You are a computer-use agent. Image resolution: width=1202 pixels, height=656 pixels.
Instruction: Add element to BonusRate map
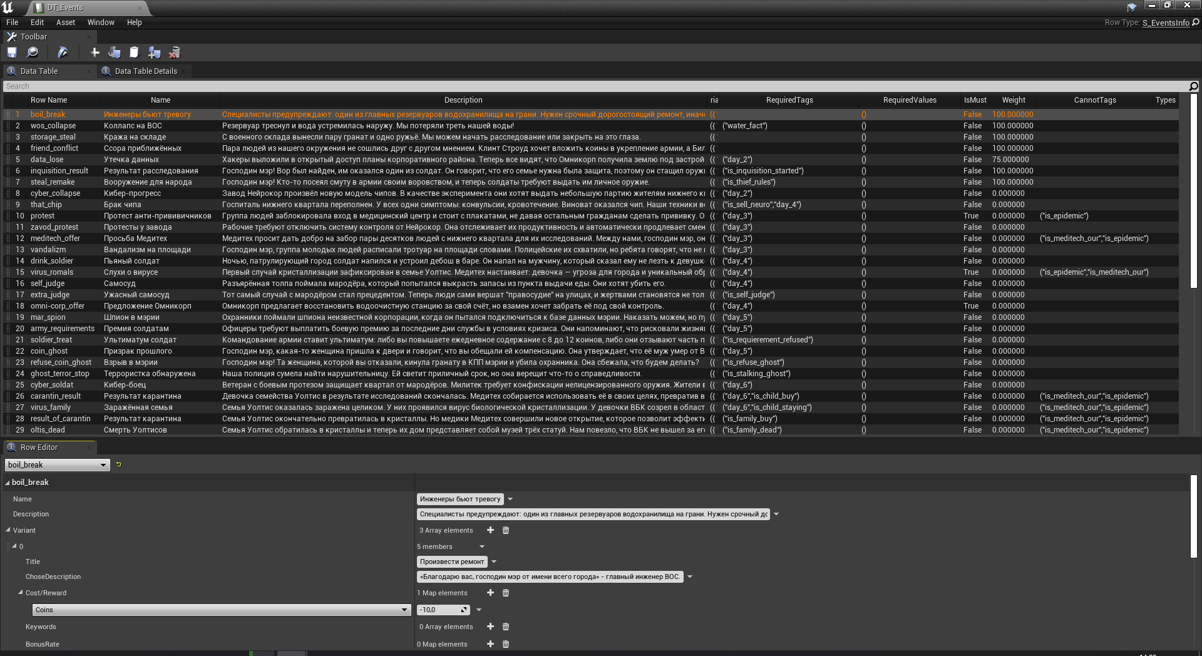490,644
